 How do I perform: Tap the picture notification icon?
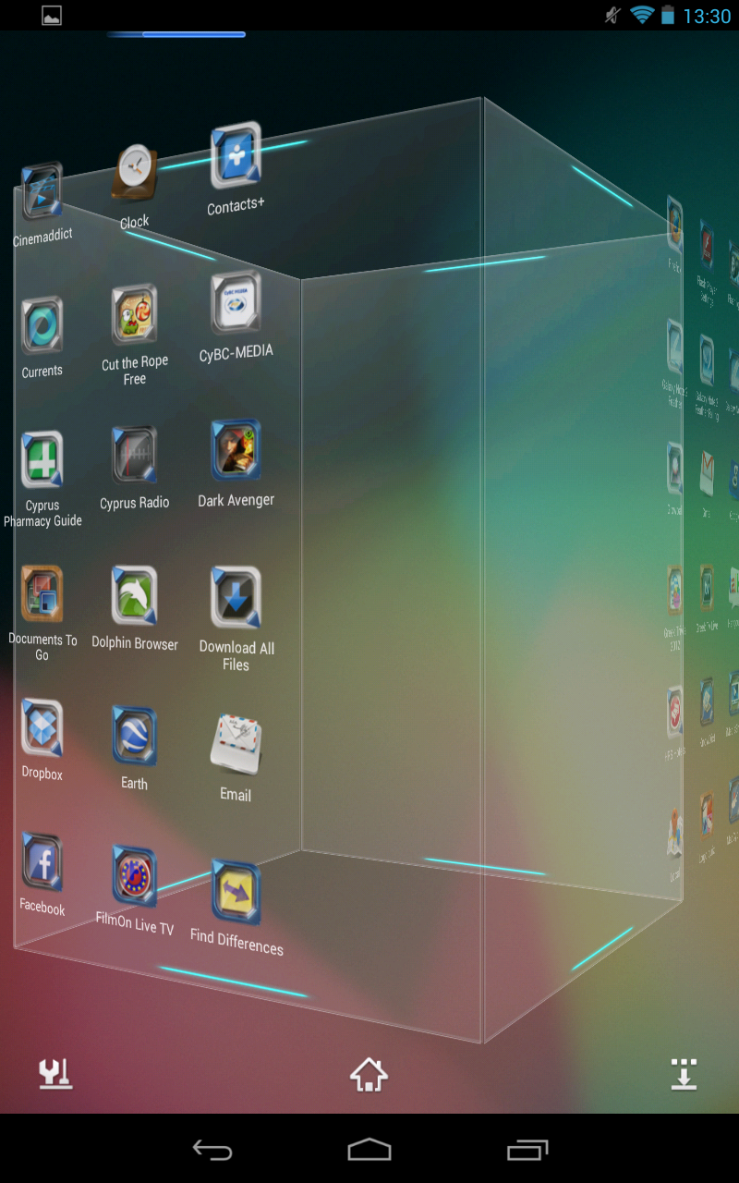[x=52, y=15]
